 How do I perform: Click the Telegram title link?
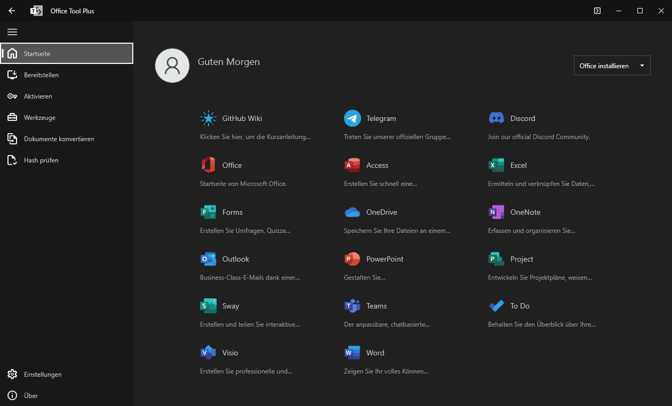click(381, 118)
